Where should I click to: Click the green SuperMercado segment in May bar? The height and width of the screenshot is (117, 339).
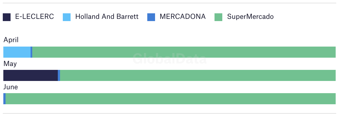point(198,75)
